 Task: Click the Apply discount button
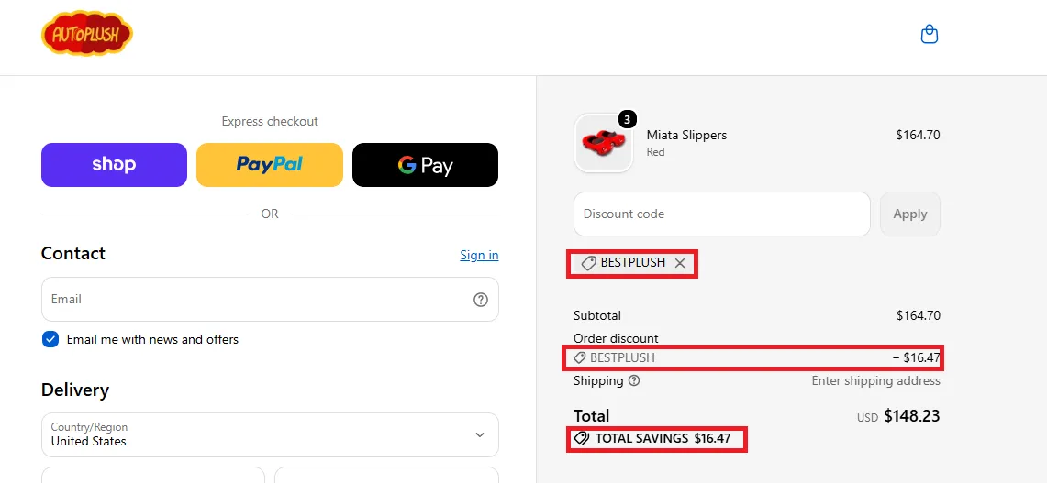[910, 214]
